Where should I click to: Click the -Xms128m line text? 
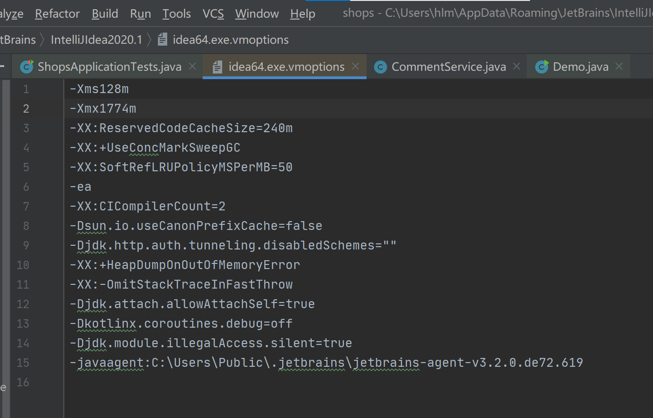tap(99, 89)
